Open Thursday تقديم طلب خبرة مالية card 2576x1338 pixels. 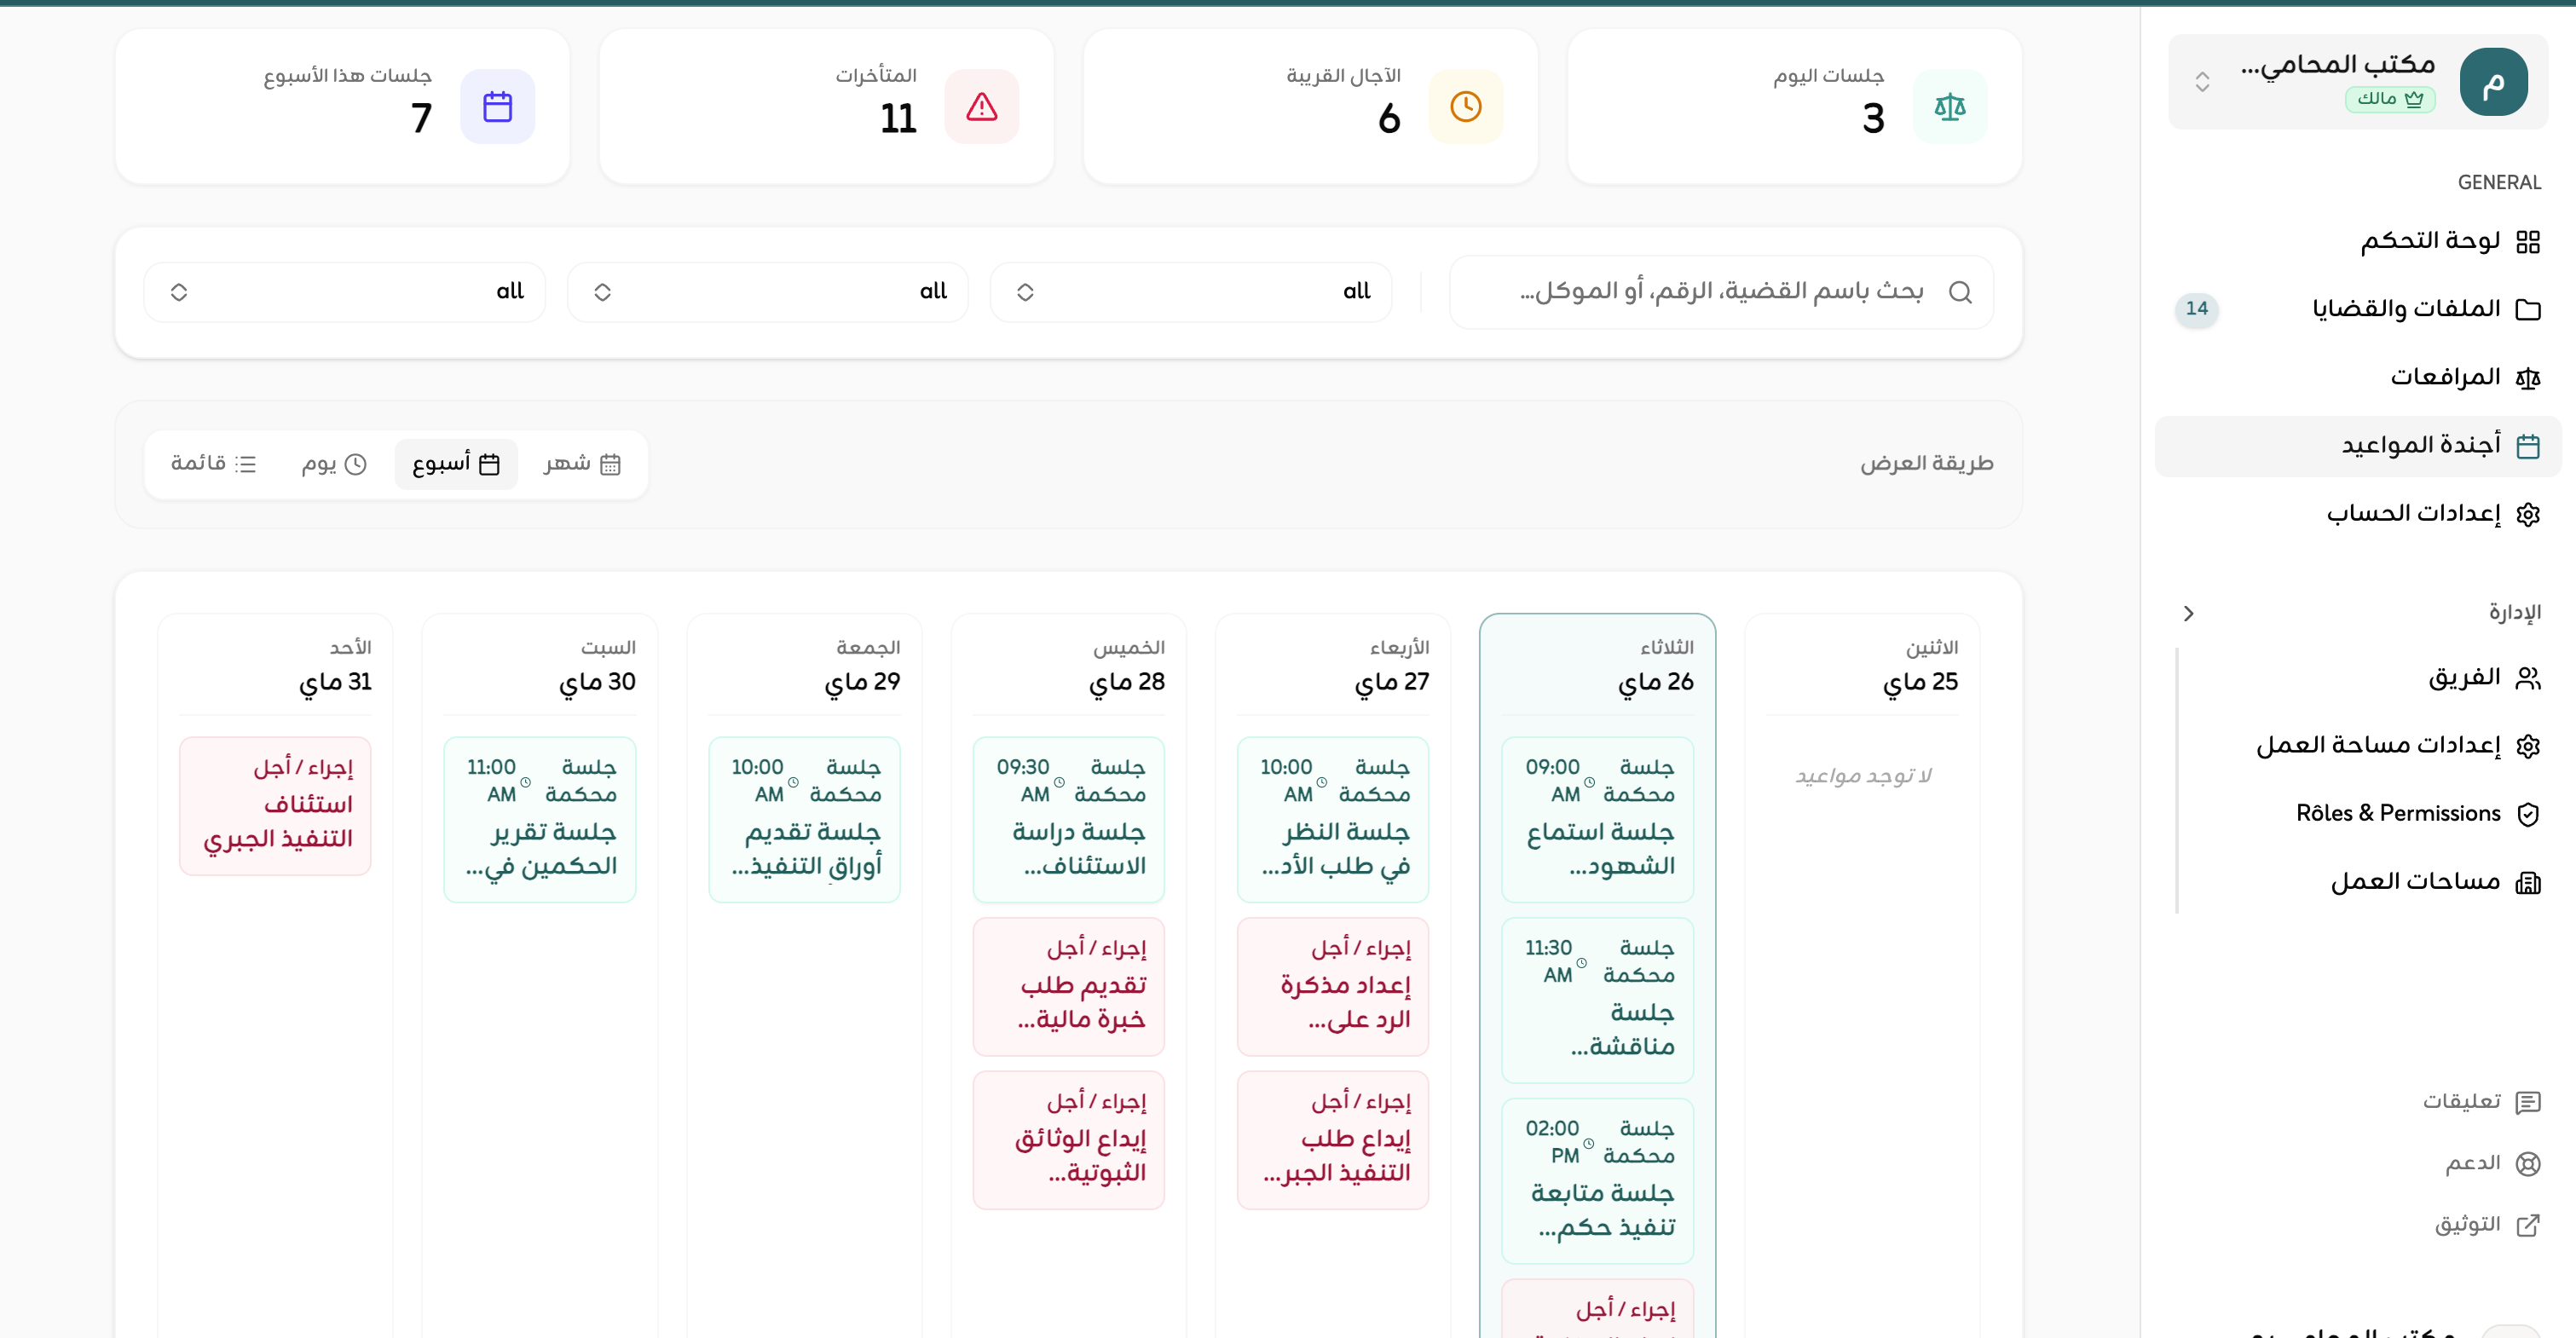pyautogui.click(x=1069, y=987)
